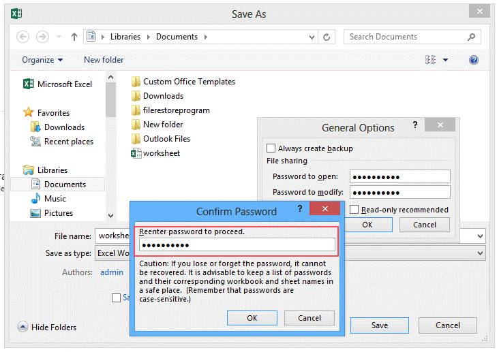Go up one folder level arrow
Viewport: 499px width, 352px height.
74,37
